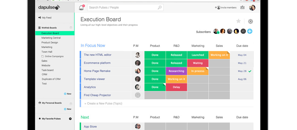
Task: Click purple Researching status cell
Action: (176, 71)
